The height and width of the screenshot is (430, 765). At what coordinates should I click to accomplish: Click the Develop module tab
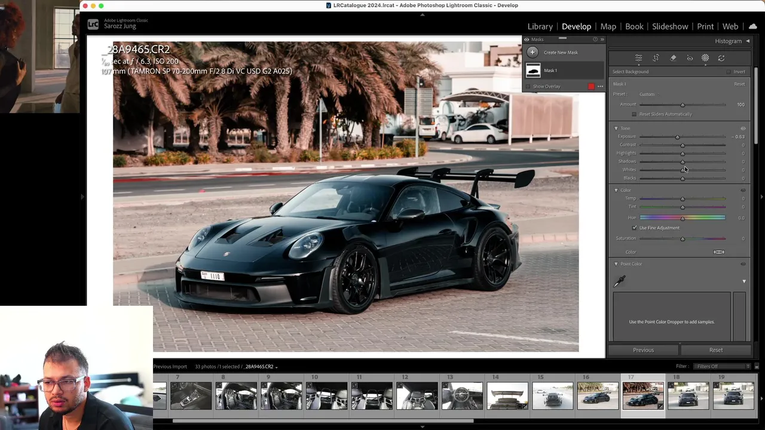point(576,26)
